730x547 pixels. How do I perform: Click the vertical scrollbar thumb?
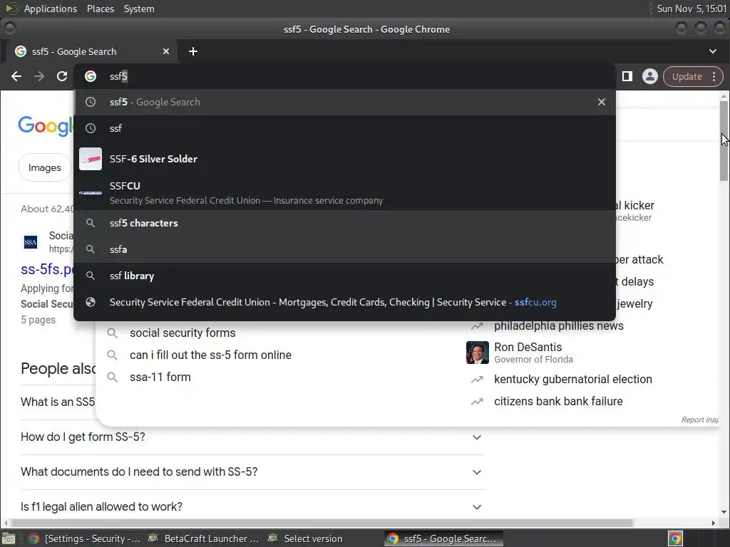tap(724, 141)
